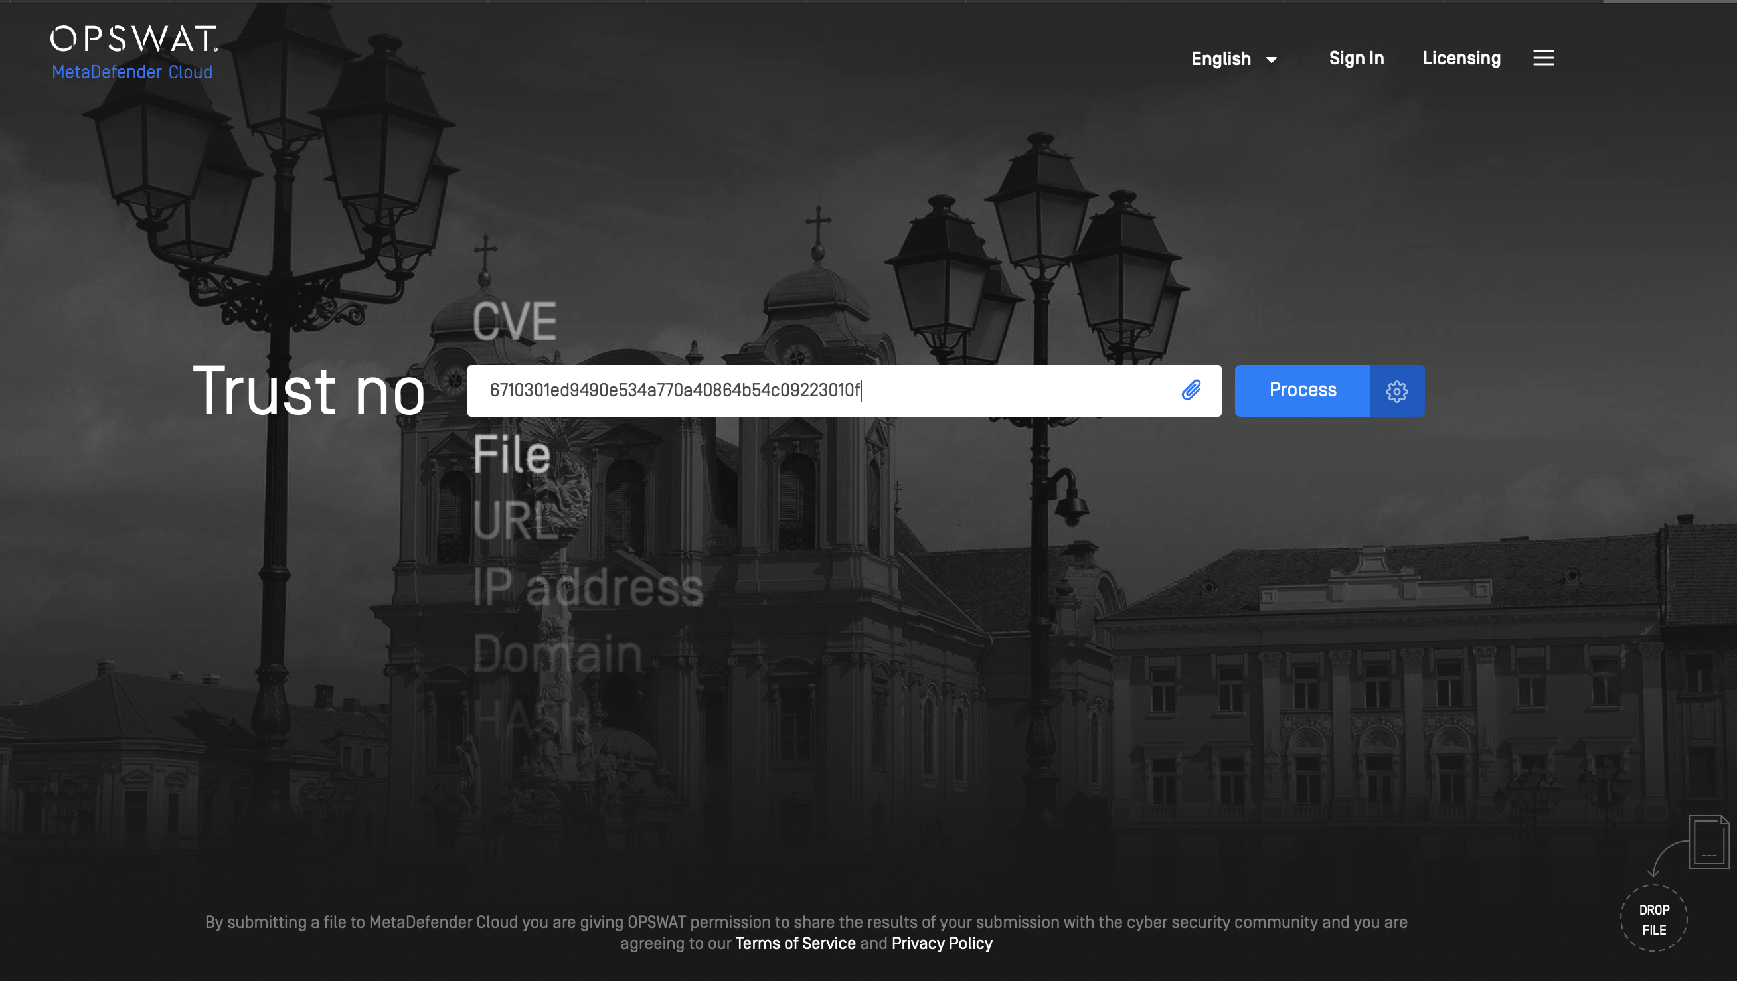Viewport: 1737px width, 981px height.
Task: Click the OPSWAT logo
Action: 134,39
